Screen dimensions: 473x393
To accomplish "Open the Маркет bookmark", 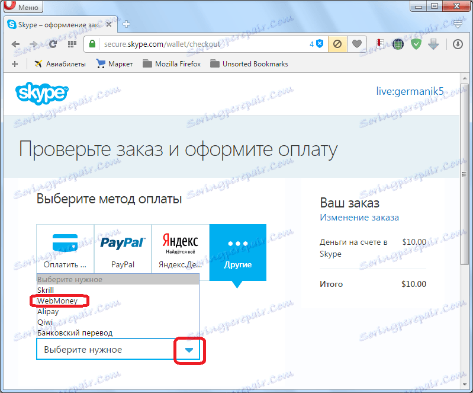I will tap(114, 64).
